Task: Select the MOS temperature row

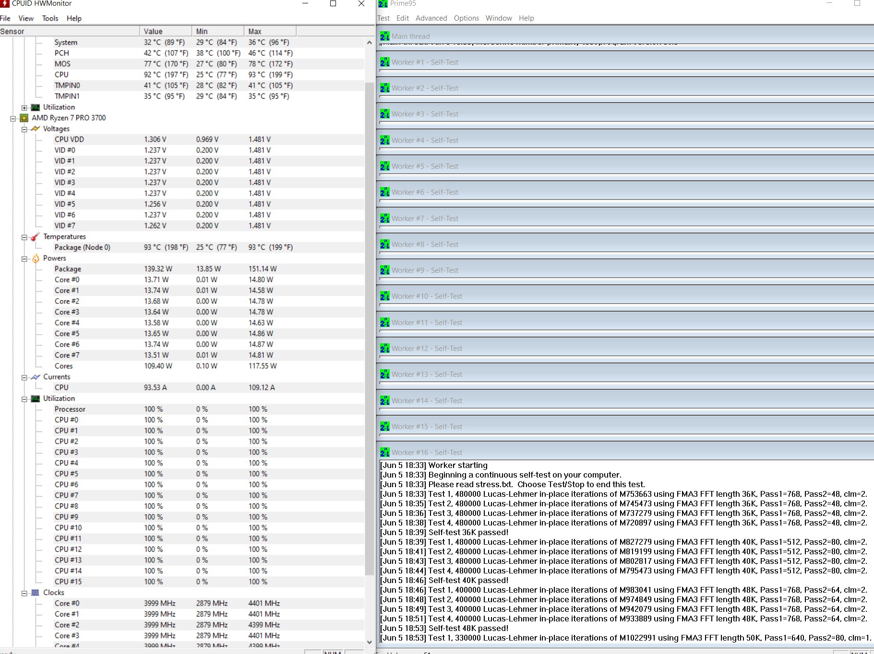Action: [x=182, y=64]
